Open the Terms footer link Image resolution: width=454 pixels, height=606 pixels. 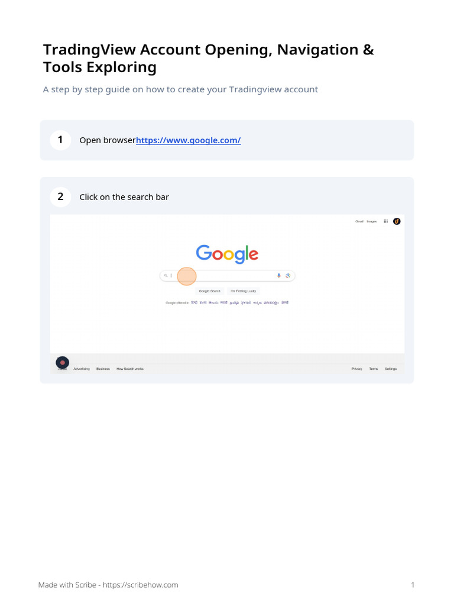[x=374, y=369]
